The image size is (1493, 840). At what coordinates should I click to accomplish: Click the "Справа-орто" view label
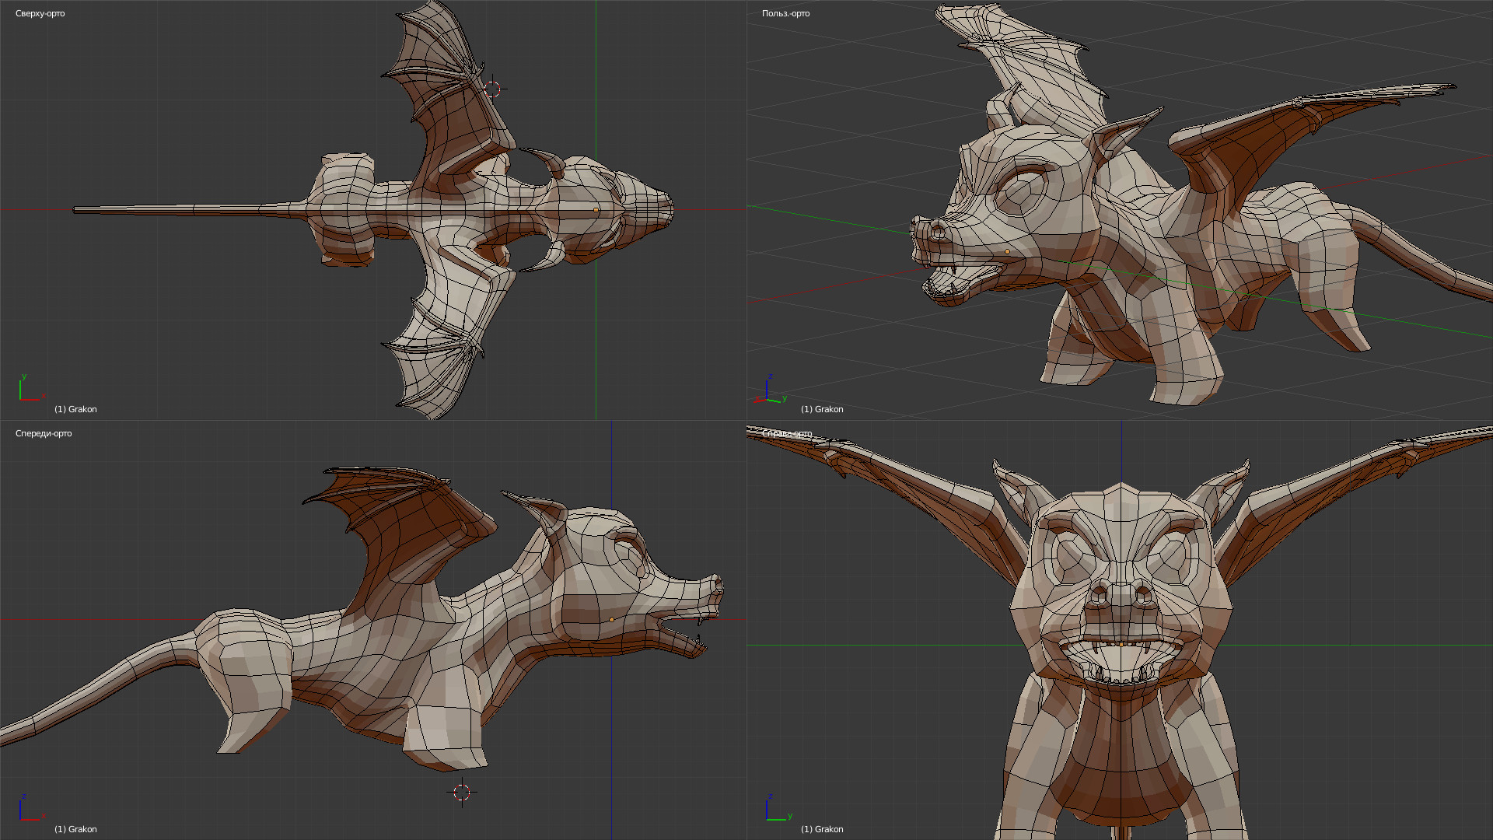[x=787, y=433]
